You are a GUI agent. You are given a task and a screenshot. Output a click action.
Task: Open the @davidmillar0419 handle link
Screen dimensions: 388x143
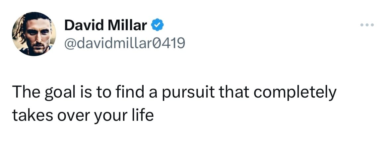coord(124,42)
